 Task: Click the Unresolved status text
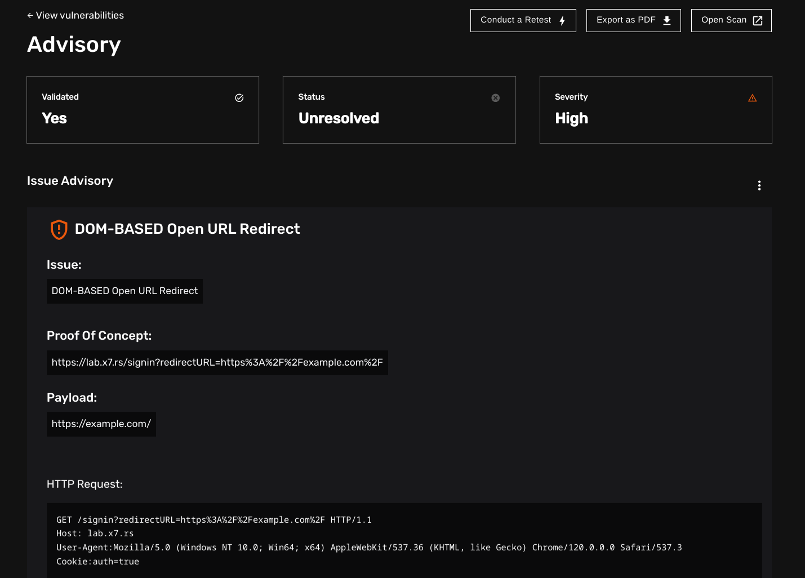point(339,118)
